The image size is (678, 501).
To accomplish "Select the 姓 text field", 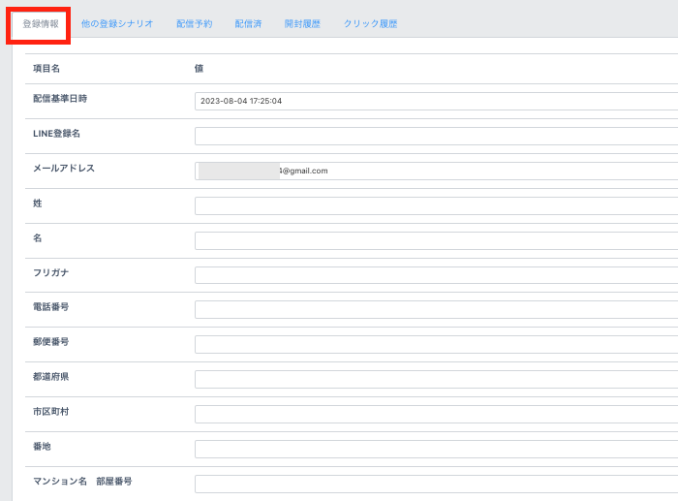I will [436, 205].
